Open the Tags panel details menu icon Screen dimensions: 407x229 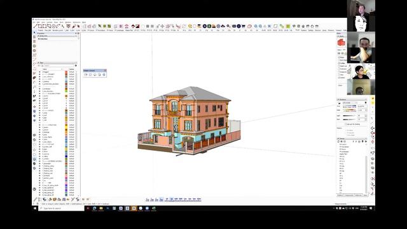point(76,66)
